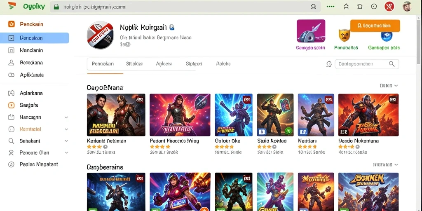Expand the Nemtacial sidebar chevron
This screenshot has height=211, width=422.
[66, 129]
